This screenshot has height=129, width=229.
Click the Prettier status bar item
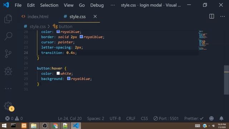194,118
